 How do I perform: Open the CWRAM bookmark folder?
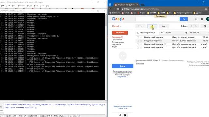(x=152, y=13)
